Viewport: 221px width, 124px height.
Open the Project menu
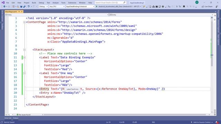[27, 3]
